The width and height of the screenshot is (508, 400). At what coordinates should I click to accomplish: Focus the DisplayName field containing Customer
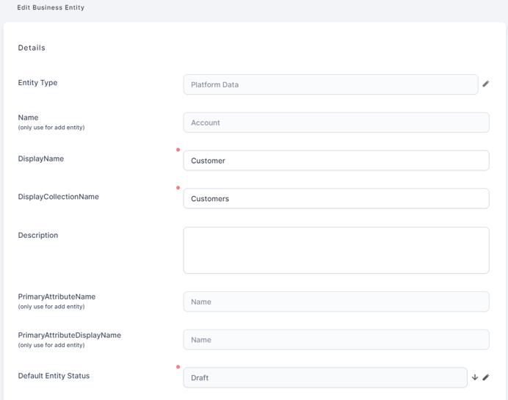coord(335,161)
